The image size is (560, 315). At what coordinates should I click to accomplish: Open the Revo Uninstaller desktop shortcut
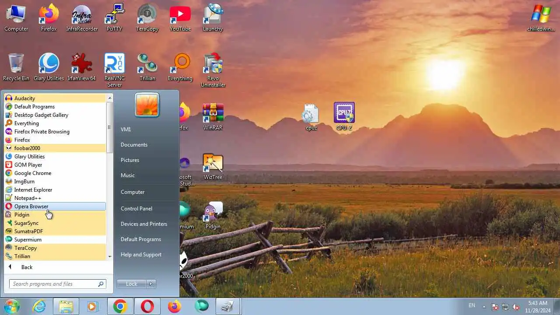click(x=213, y=70)
